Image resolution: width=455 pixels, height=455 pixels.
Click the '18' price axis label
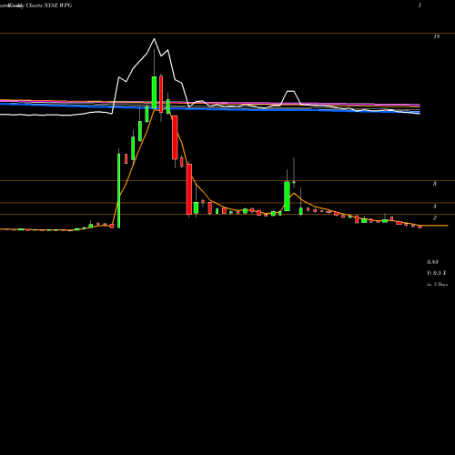(437, 36)
